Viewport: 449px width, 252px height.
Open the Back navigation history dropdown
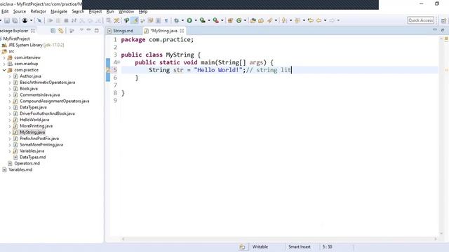click(x=325, y=20)
